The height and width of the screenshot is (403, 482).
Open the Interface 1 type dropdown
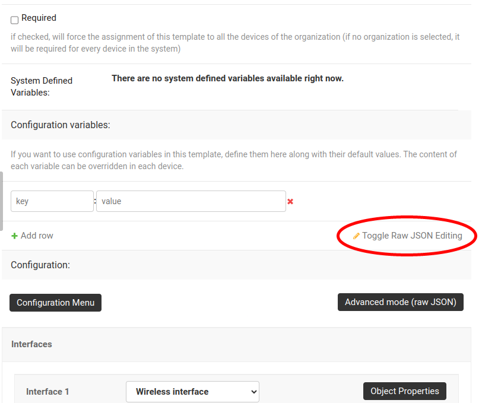(192, 392)
